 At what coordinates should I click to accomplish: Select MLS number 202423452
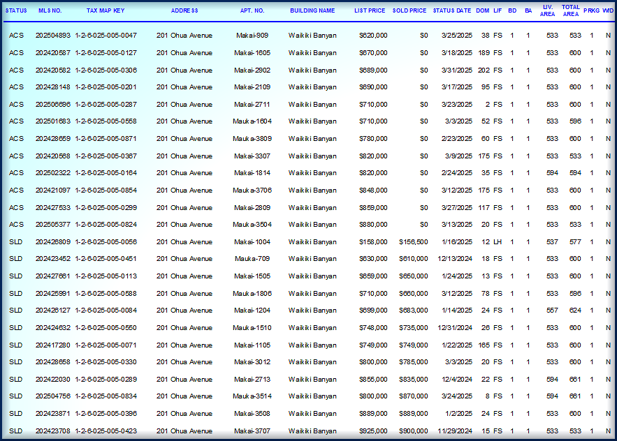coord(52,259)
